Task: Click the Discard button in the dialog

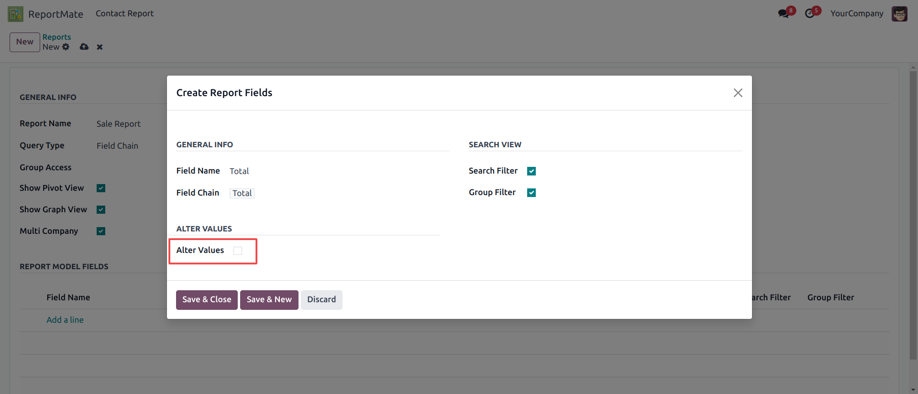Action: 321,300
